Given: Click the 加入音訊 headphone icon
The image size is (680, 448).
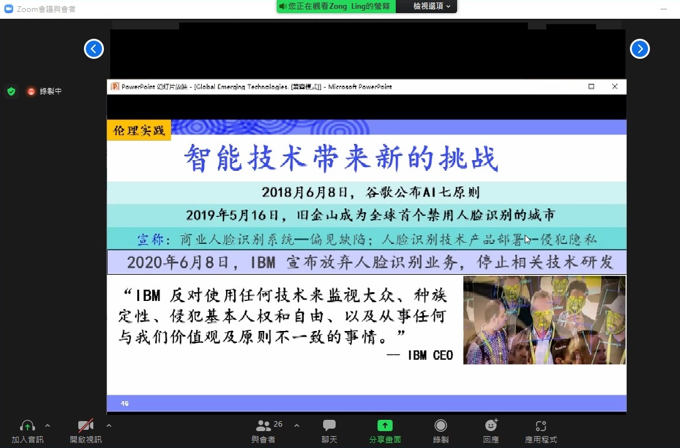Looking at the screenshot, I should pos(27,426).
